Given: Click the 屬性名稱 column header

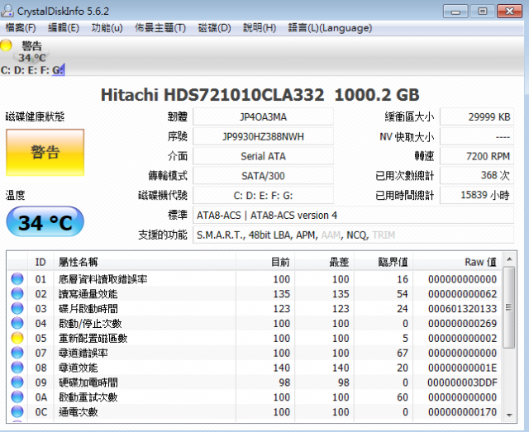Looking at the screenshot, I should tap(145, 262).
